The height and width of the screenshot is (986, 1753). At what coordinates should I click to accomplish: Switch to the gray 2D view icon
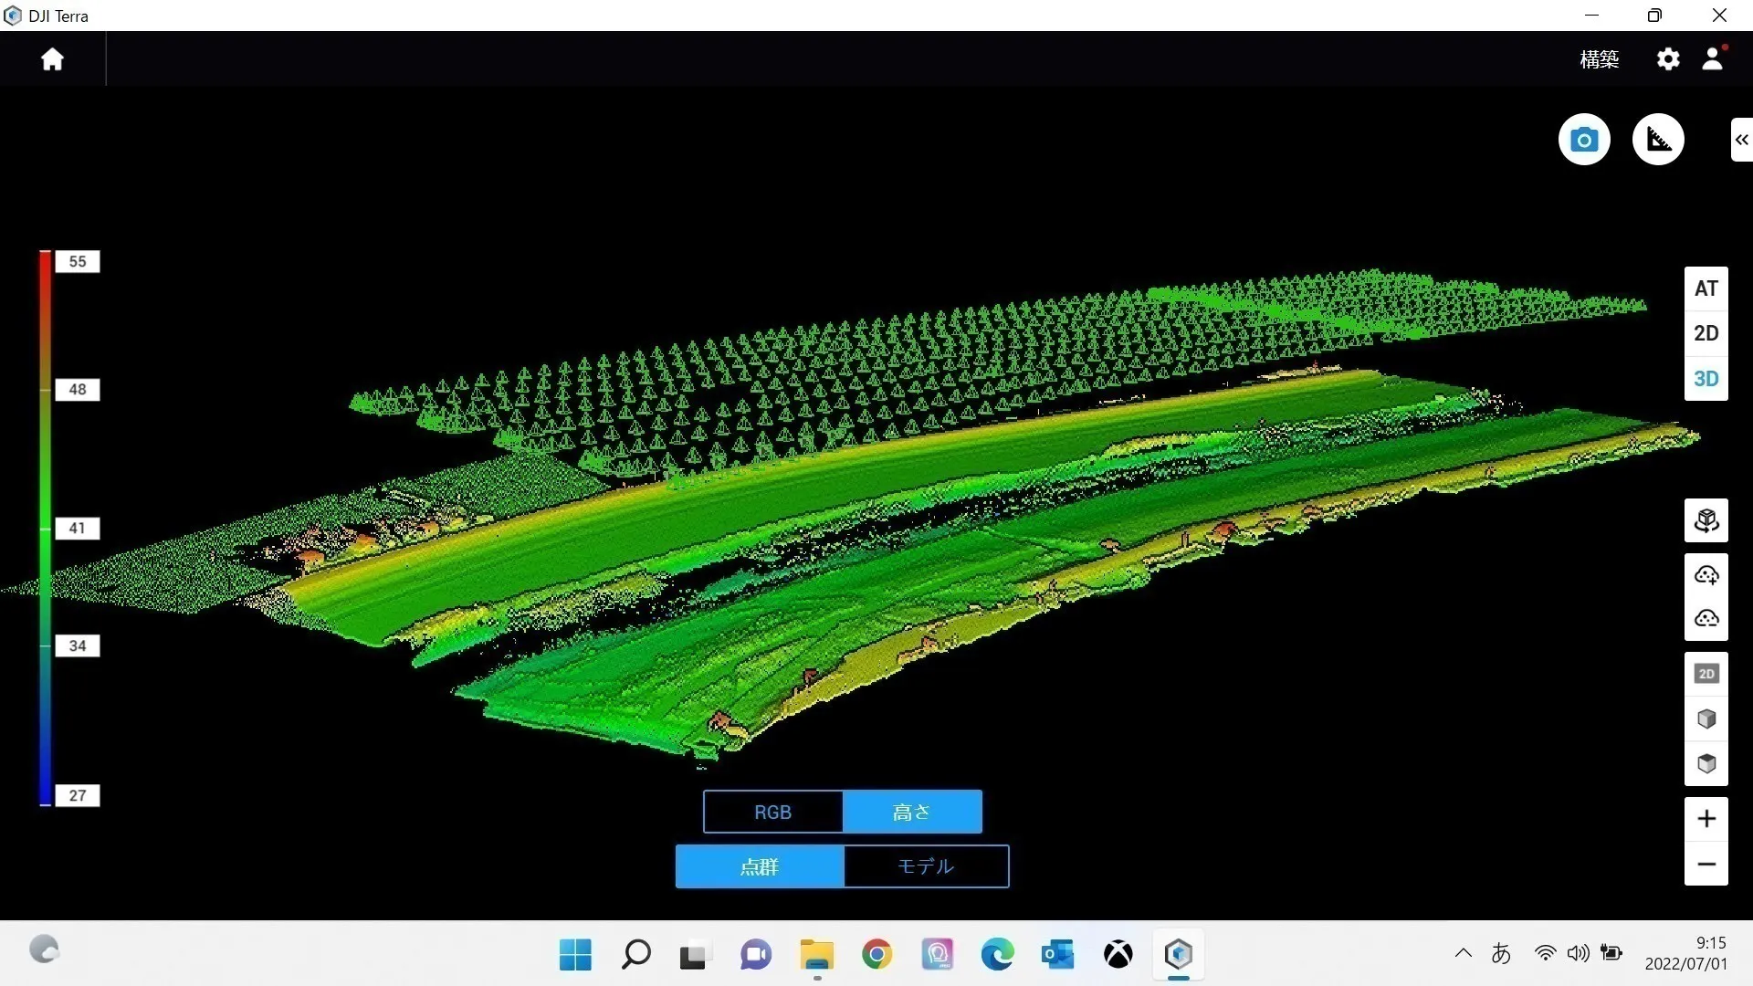point(1706,674)
